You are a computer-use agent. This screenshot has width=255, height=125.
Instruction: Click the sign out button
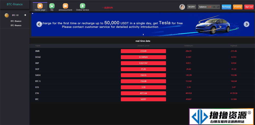(249, 7)
